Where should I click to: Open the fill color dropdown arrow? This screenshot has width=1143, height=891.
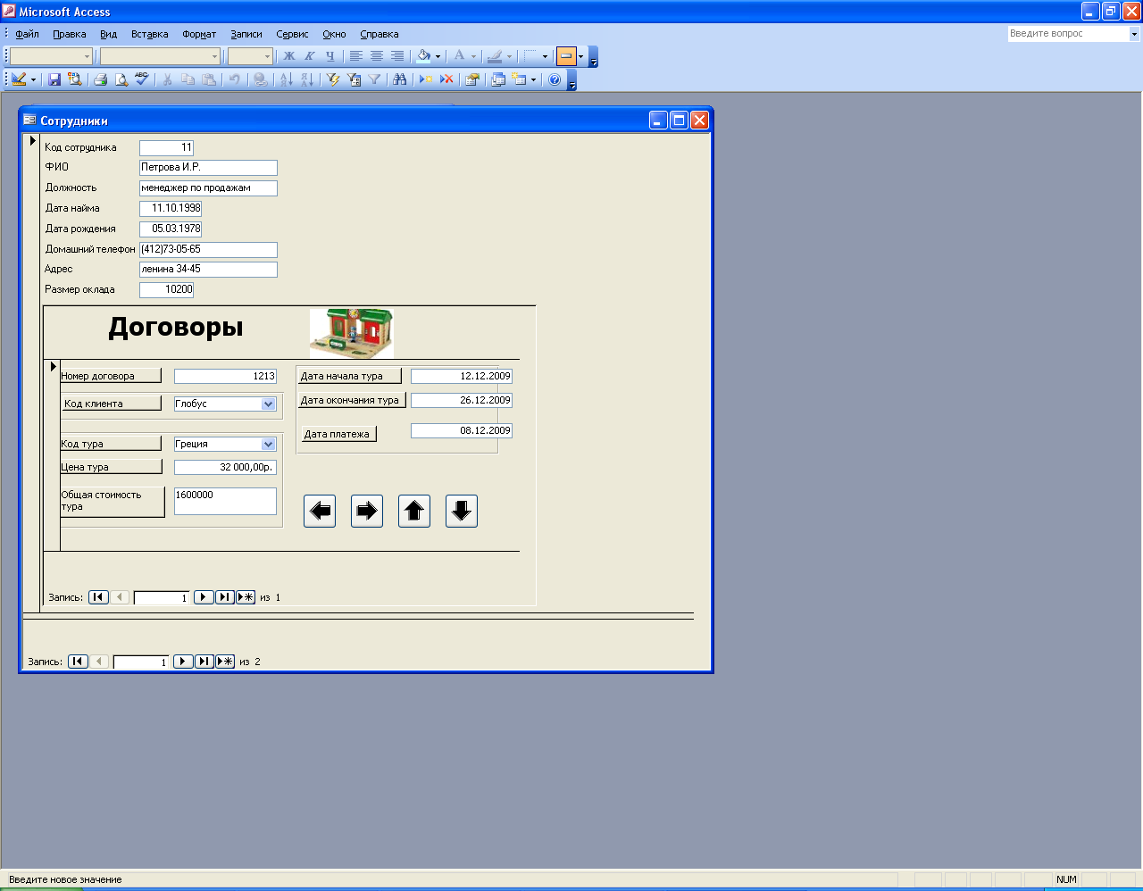tap(438, 56)
